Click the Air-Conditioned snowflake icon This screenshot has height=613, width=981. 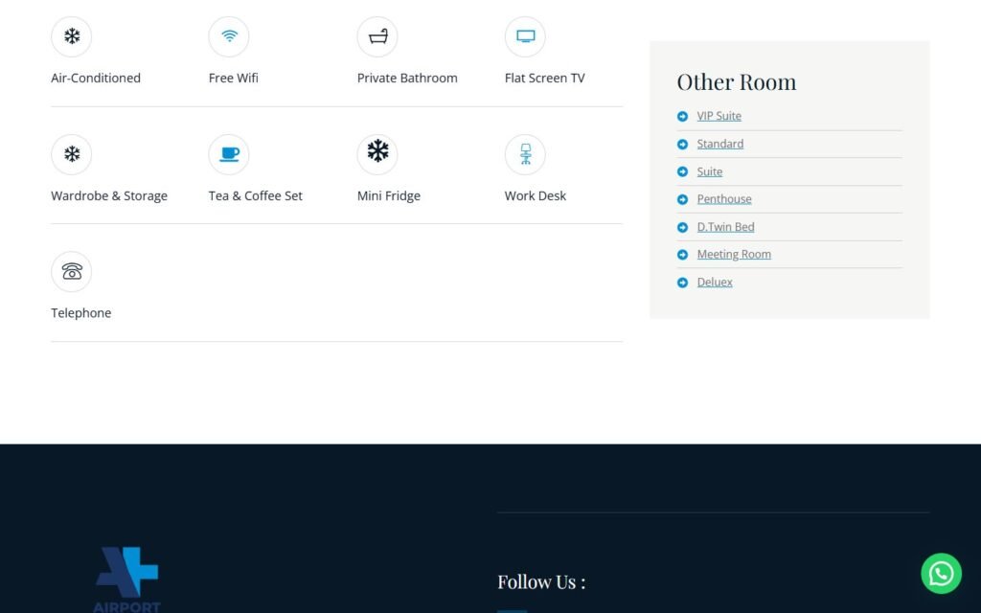[x=72, y=36]
